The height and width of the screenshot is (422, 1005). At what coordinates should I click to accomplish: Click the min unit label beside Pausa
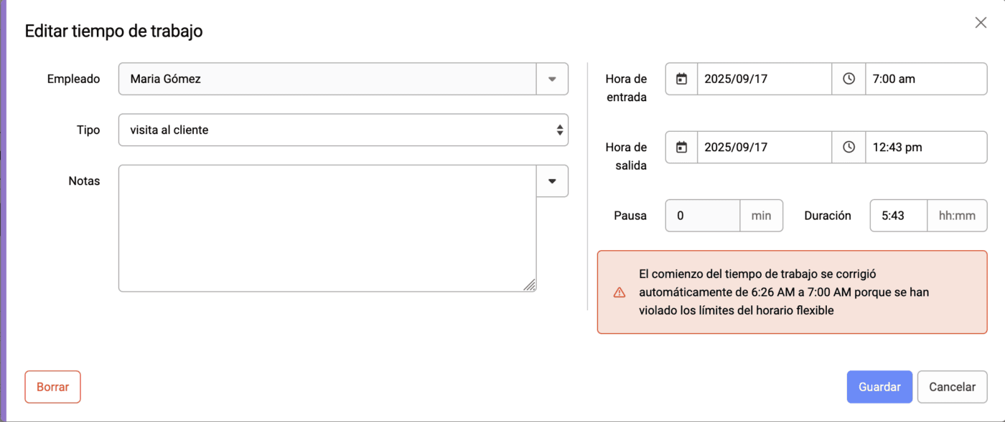762,216
